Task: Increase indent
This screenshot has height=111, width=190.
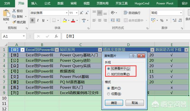Action: [118, 20]
